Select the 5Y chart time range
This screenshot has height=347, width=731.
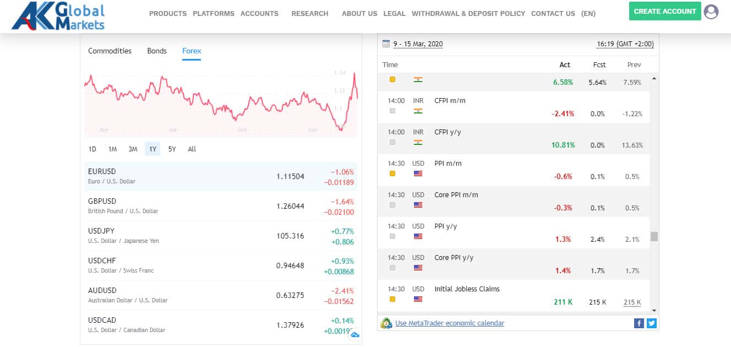172,149
